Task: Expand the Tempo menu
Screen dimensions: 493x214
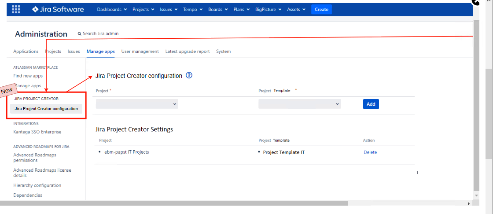Action: click(x=193, y=9)
